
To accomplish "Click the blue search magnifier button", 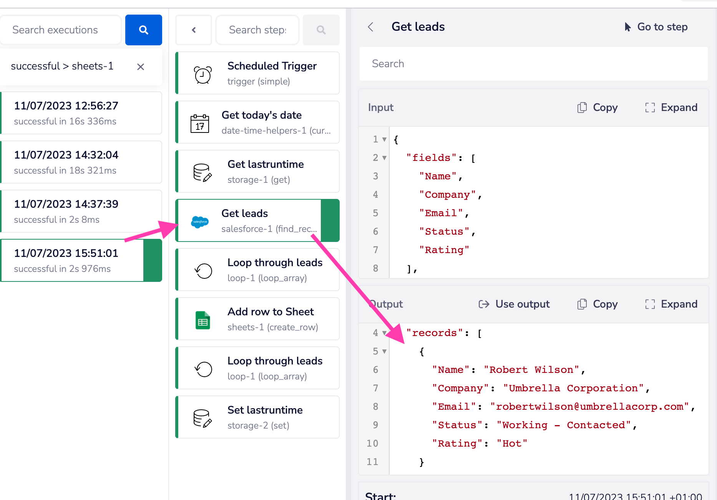I will (x=143, y=30).
